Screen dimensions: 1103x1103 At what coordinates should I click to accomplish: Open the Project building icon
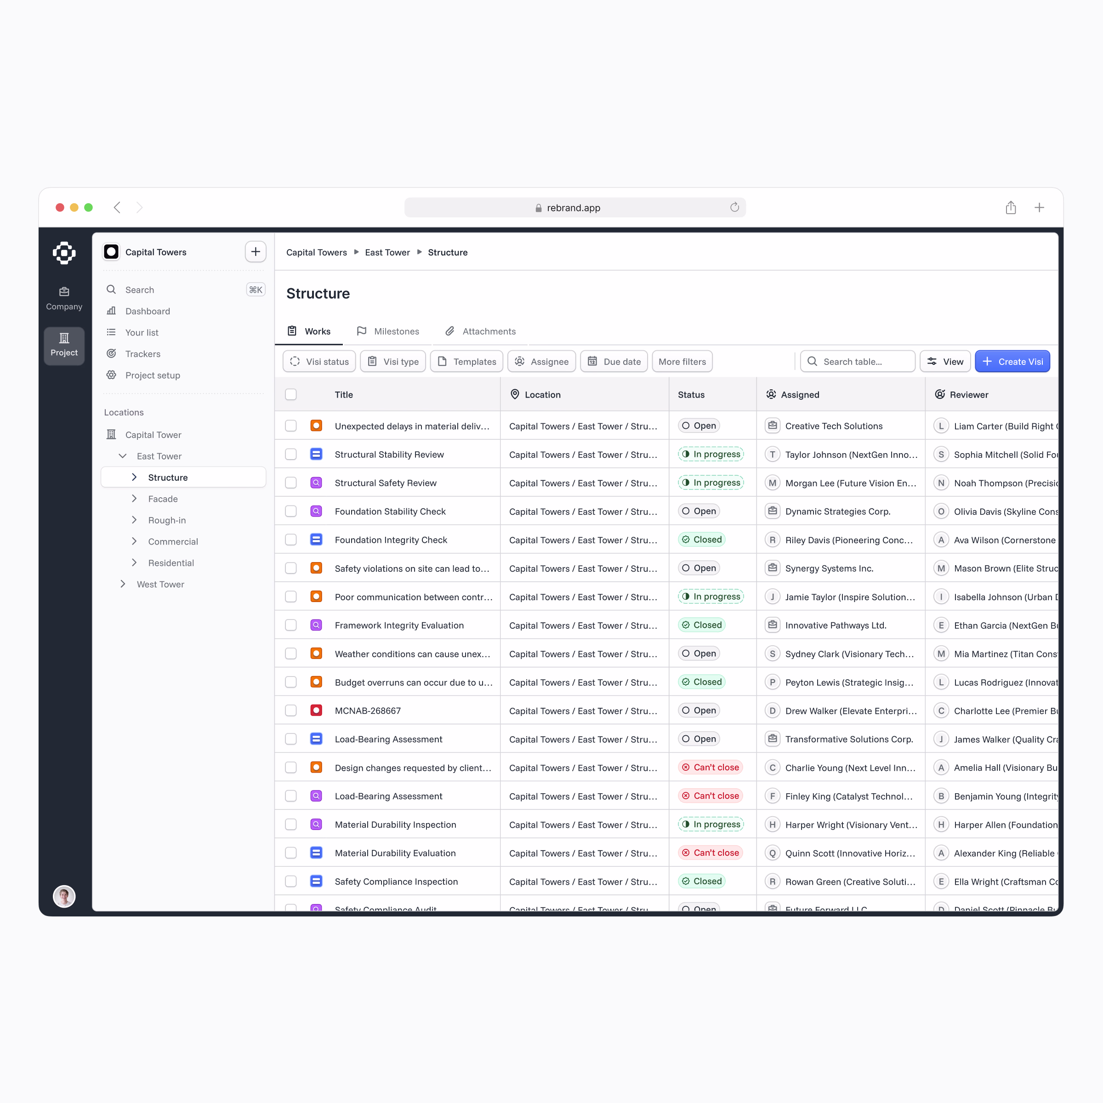click(x=64, y=338)
